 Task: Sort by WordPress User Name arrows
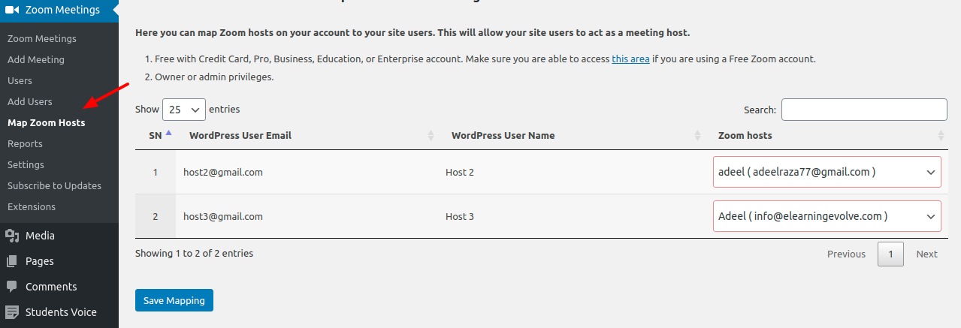point(698,136)
